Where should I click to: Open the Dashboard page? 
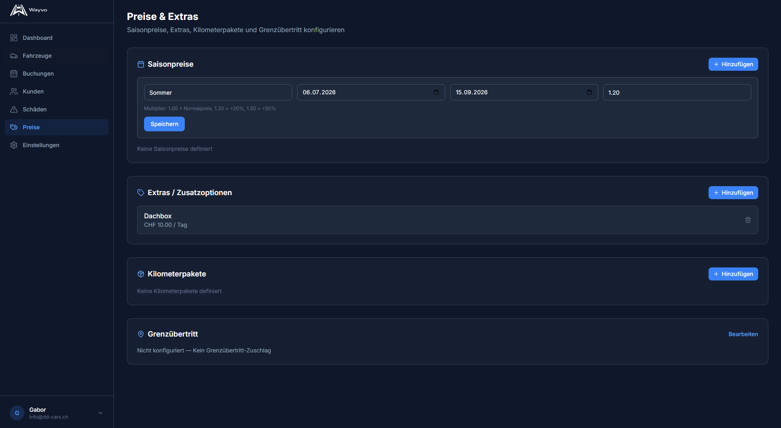(x=37, y=38)
